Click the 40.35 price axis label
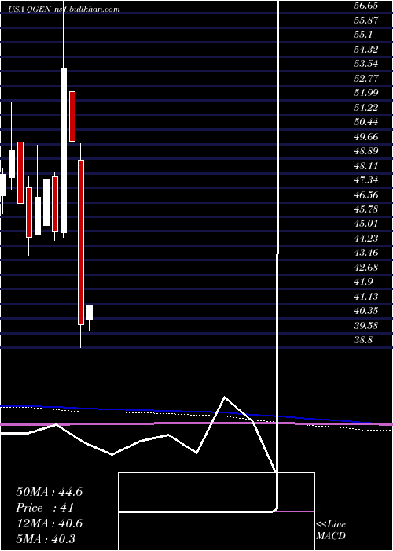 pos(365,311)
